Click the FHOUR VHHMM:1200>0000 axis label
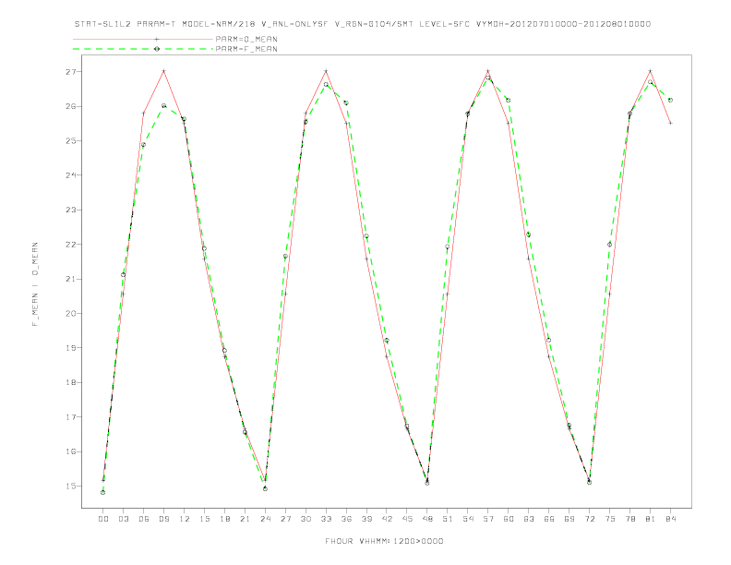Image resolution: width=731 pixels, height=565 pixels. point(384,541)
